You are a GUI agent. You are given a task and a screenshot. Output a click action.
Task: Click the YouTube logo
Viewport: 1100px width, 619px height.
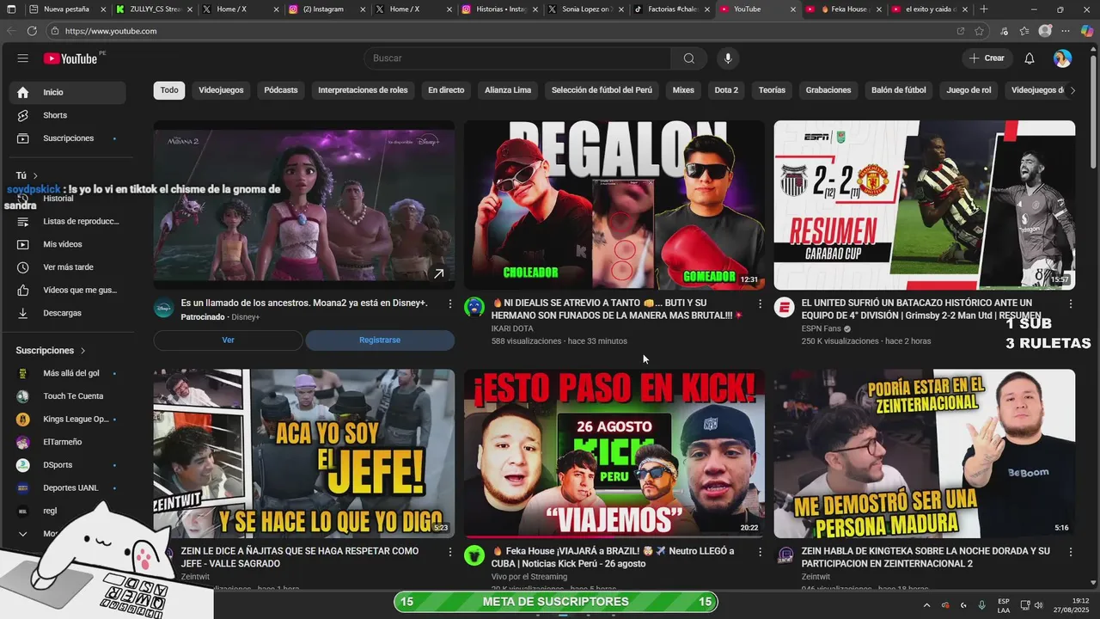[x=70, y=58]
